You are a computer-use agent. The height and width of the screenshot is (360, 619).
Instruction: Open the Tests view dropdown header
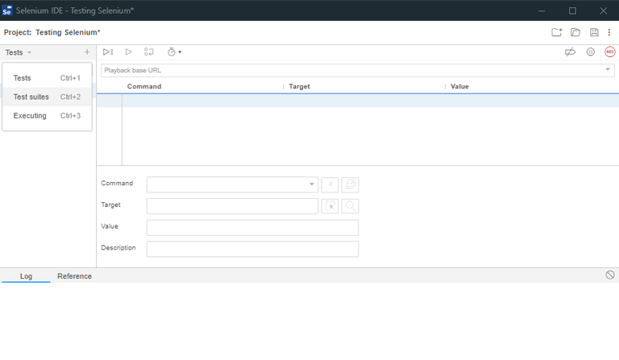tap(19, 52)
